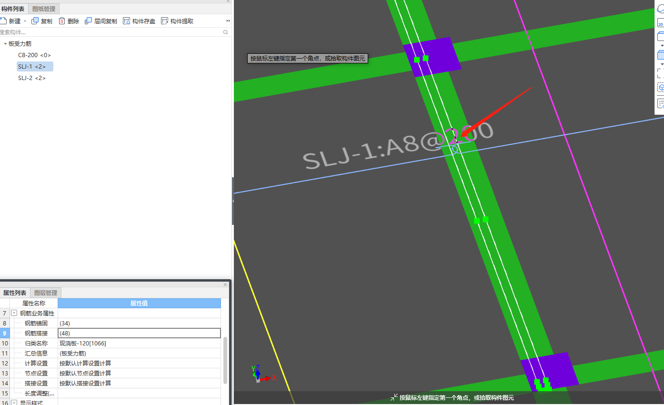Close the component list panel
The image size is (664, 405).
pyautogui.click(x=228, y=1)
